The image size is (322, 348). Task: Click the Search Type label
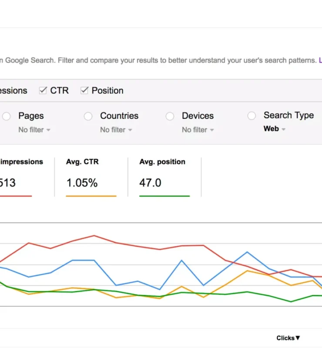[288, 115]
